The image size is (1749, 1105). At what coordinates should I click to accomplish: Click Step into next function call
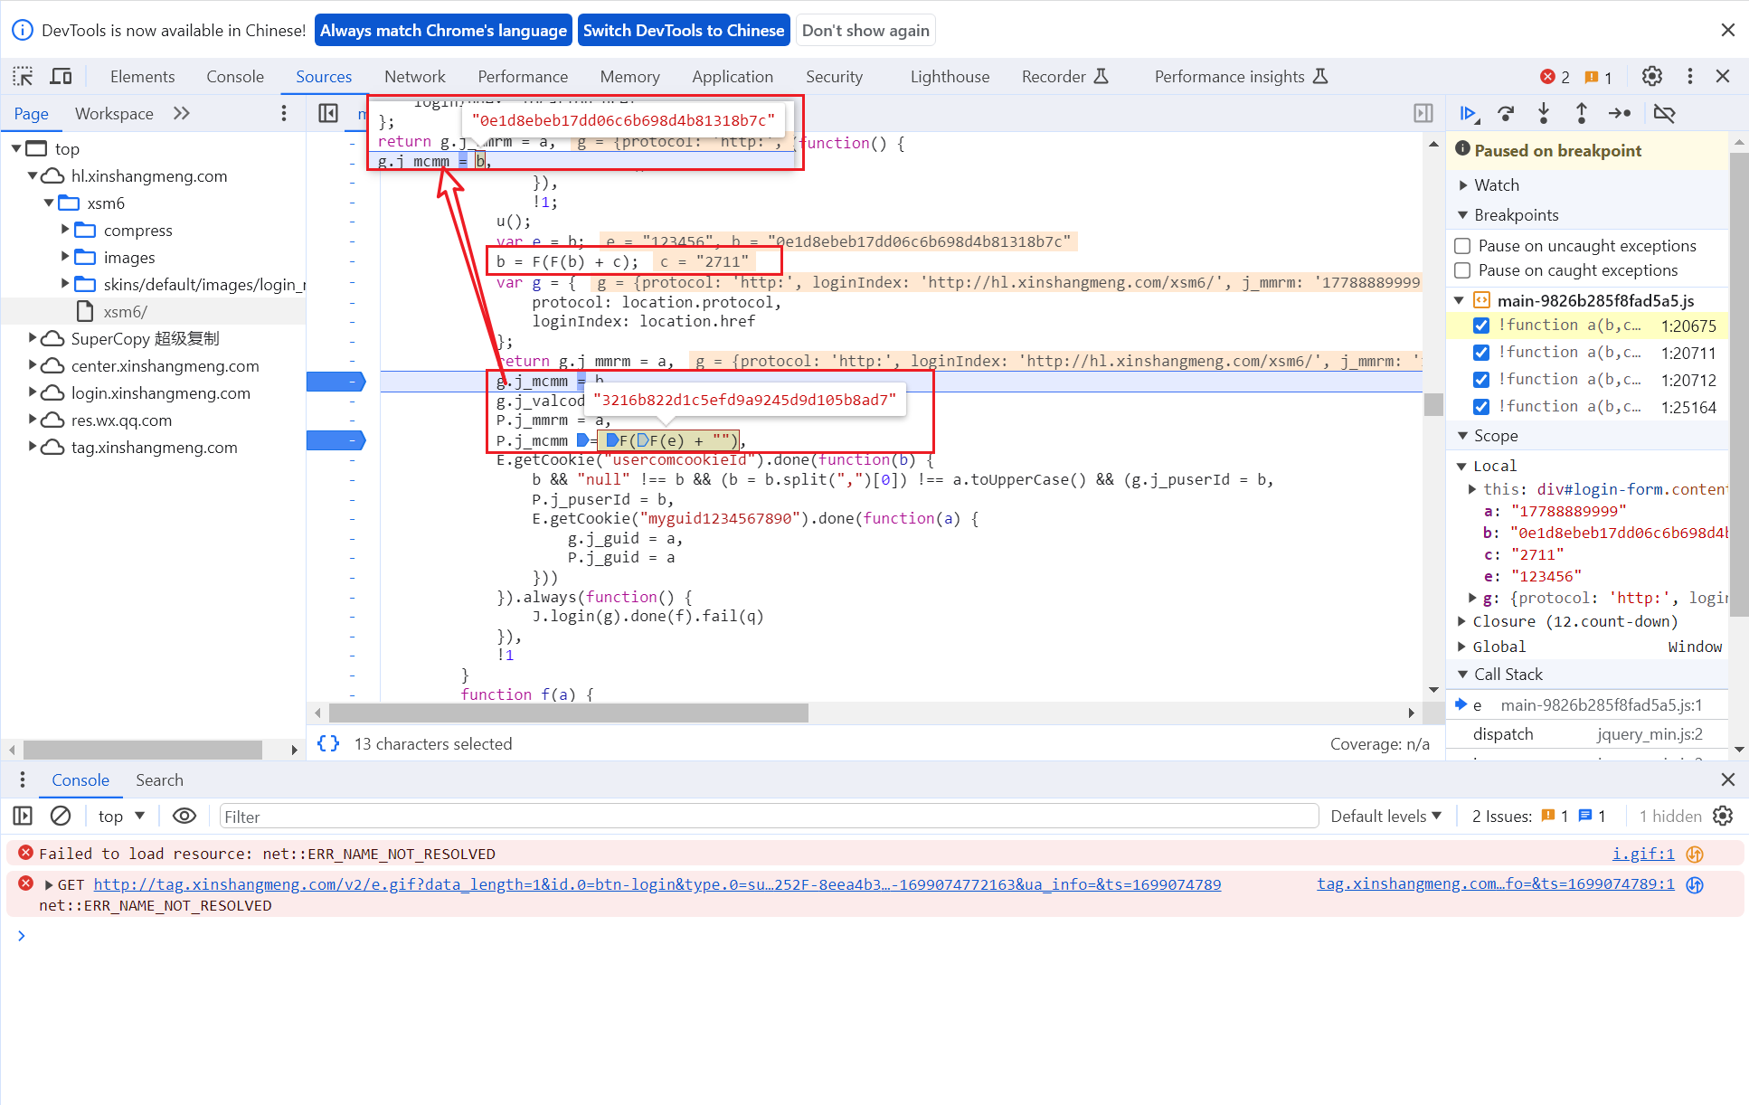pyautogui.click(x=1544, y=114)
